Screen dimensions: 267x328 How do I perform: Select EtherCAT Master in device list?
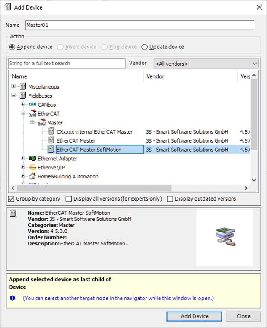(x=76, y=141)
